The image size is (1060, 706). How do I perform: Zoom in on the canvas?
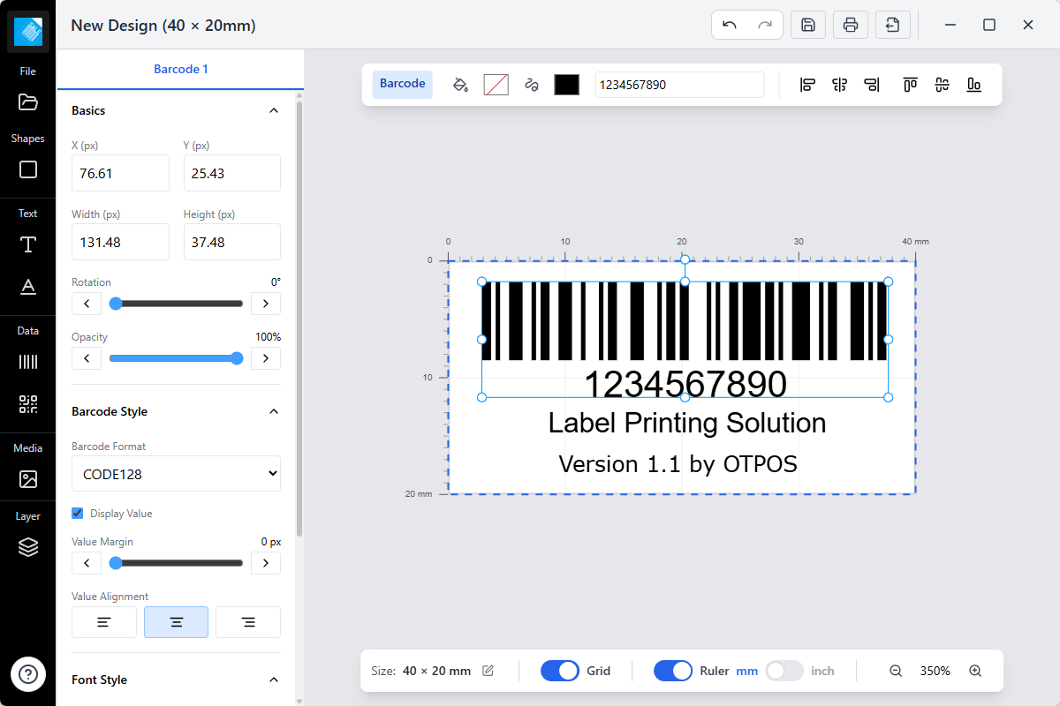coord(975,671)
